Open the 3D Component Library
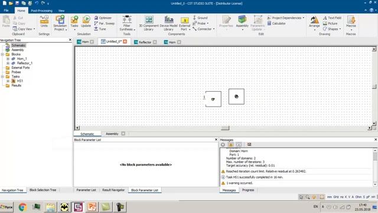Image resolution: width=378 pixels, height=213 pixels. (x=149, y=23)
